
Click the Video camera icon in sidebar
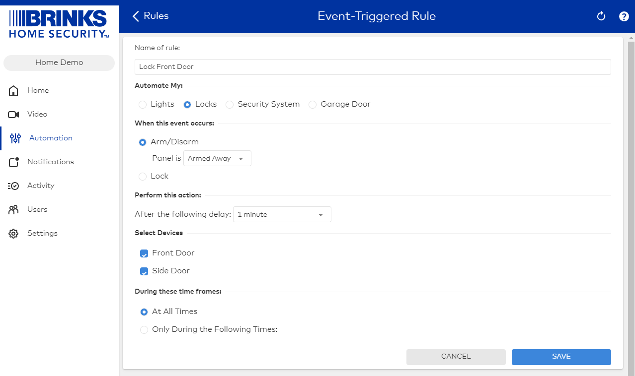coord(14,114)
